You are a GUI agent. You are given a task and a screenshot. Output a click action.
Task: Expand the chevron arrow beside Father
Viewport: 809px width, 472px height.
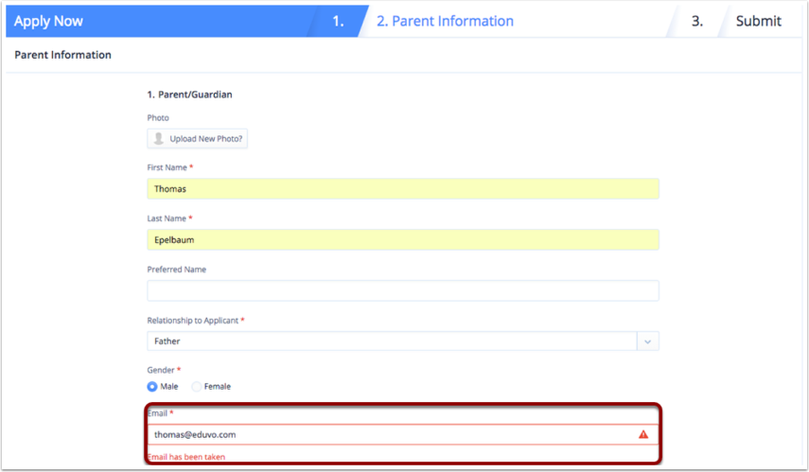[647, 341]
